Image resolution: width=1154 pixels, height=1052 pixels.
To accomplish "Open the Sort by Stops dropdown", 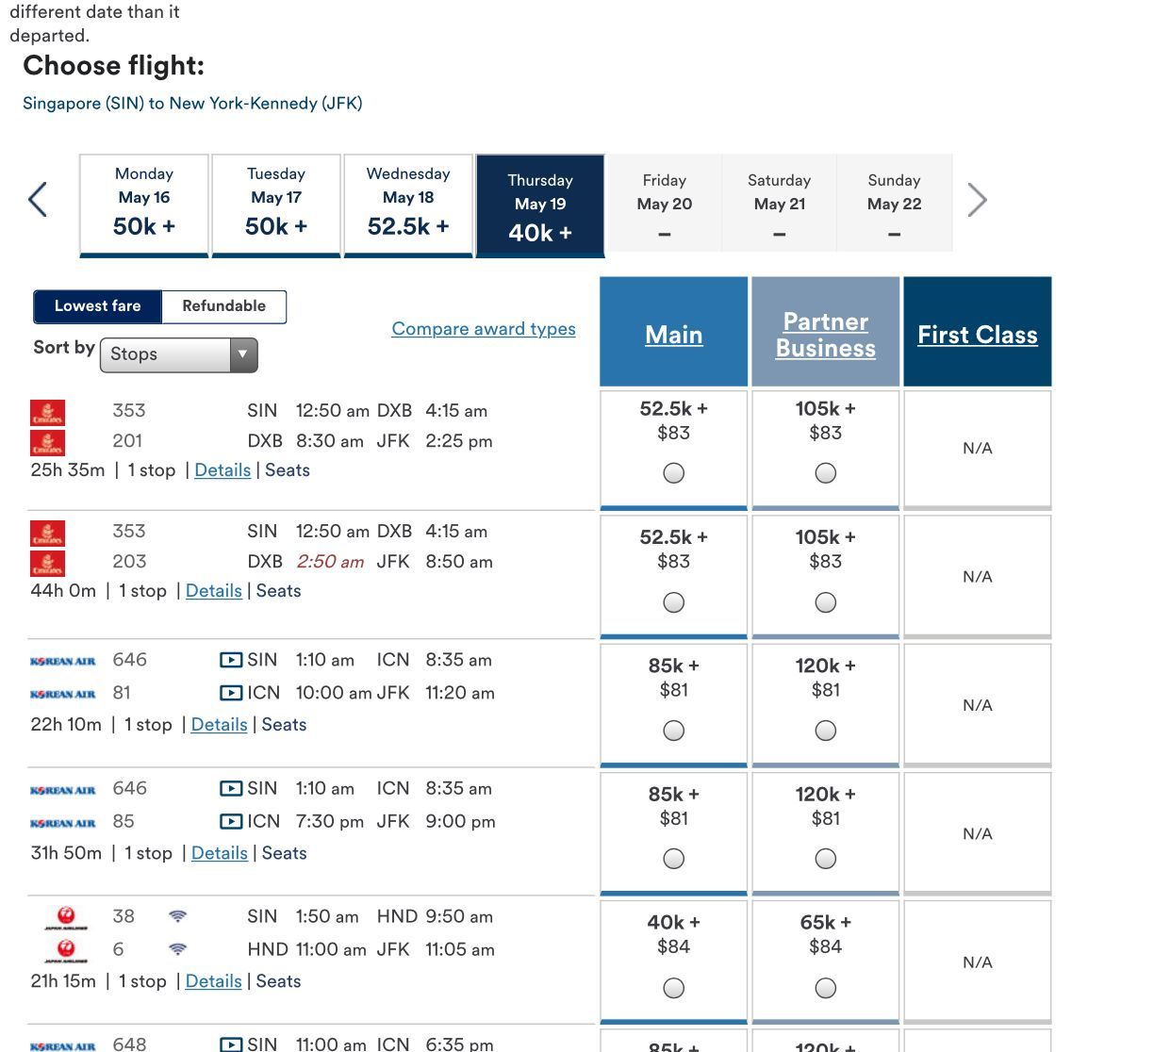I will click(178, 354).
